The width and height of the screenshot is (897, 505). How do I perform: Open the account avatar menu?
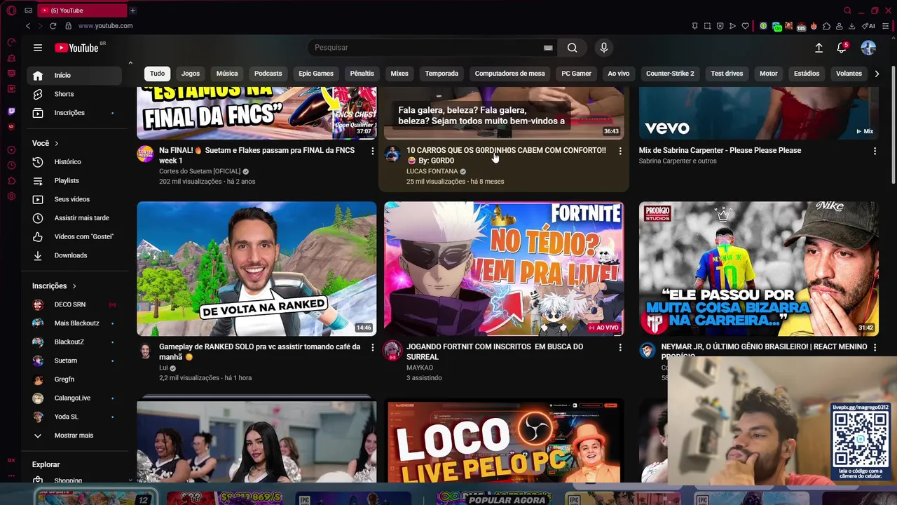click(x=868, y=48)
